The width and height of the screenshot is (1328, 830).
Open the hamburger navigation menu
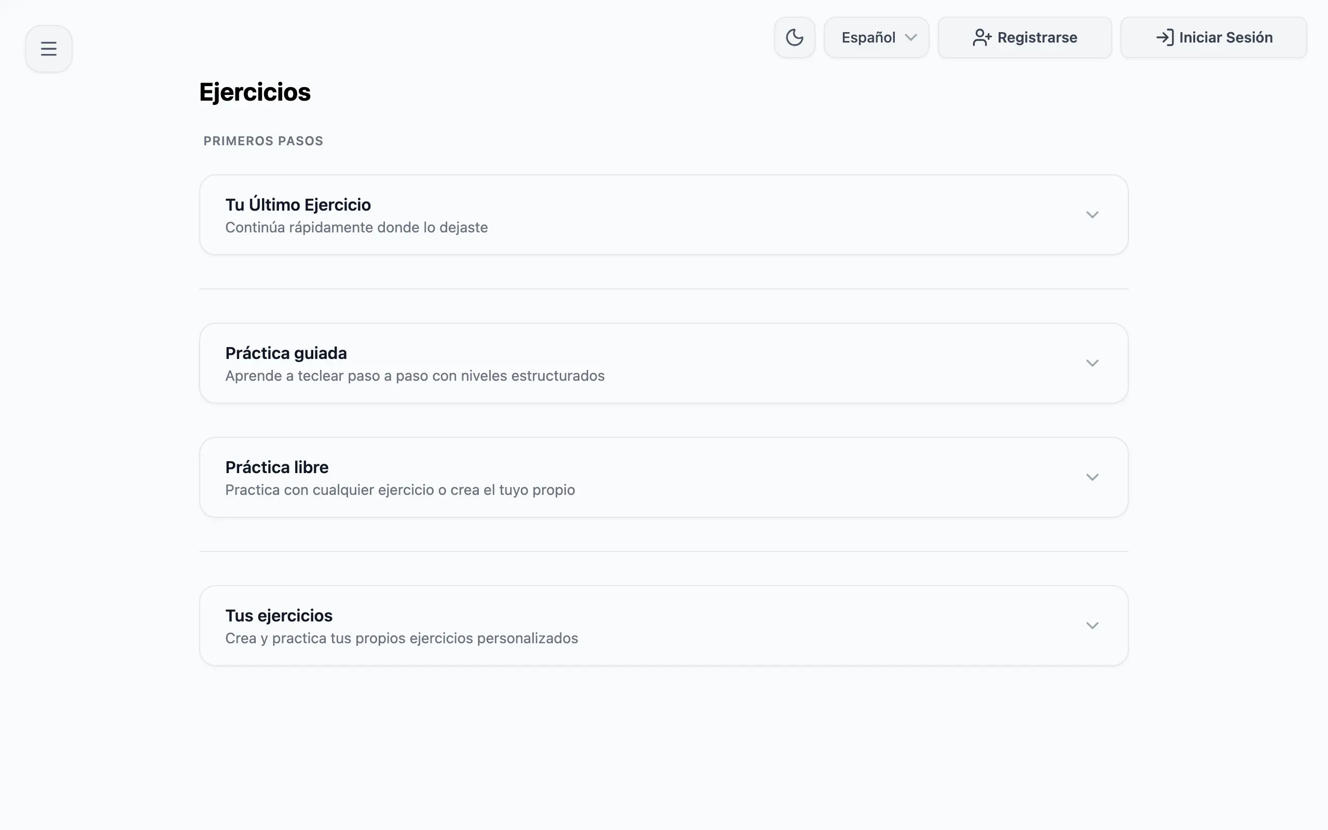point(48,48)
